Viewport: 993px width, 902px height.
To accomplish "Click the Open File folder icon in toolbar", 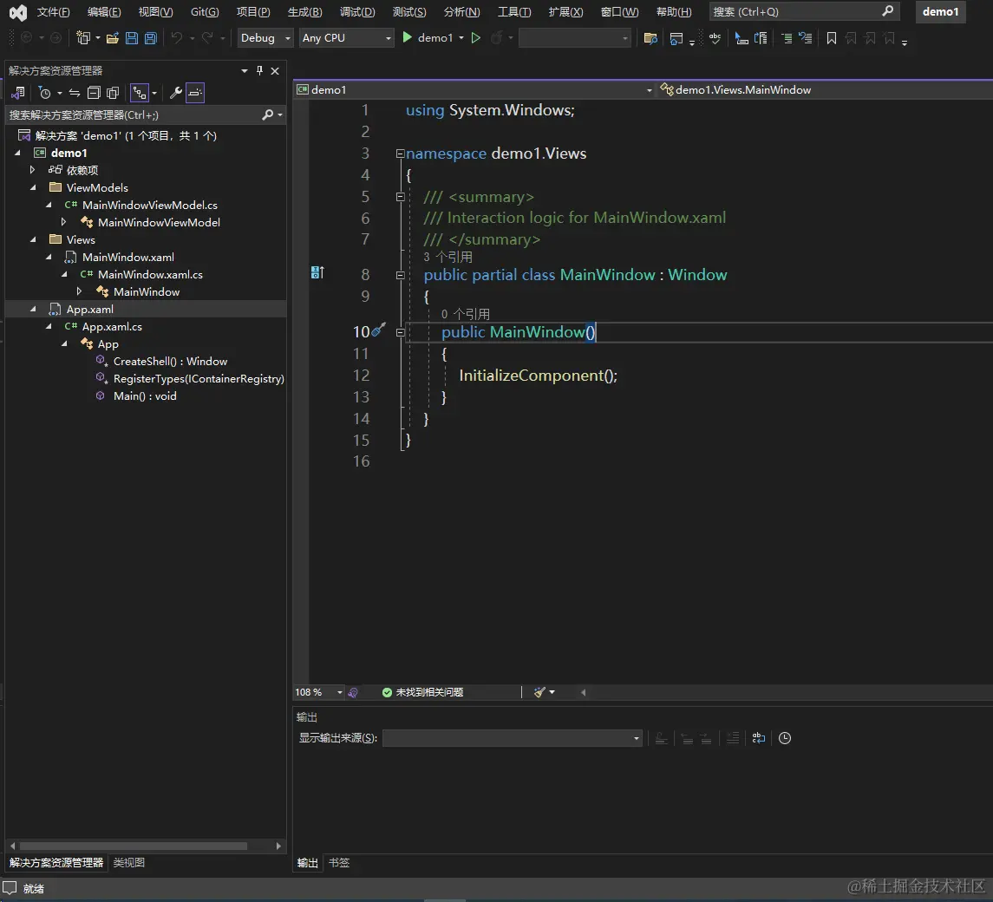I will 112,38.
